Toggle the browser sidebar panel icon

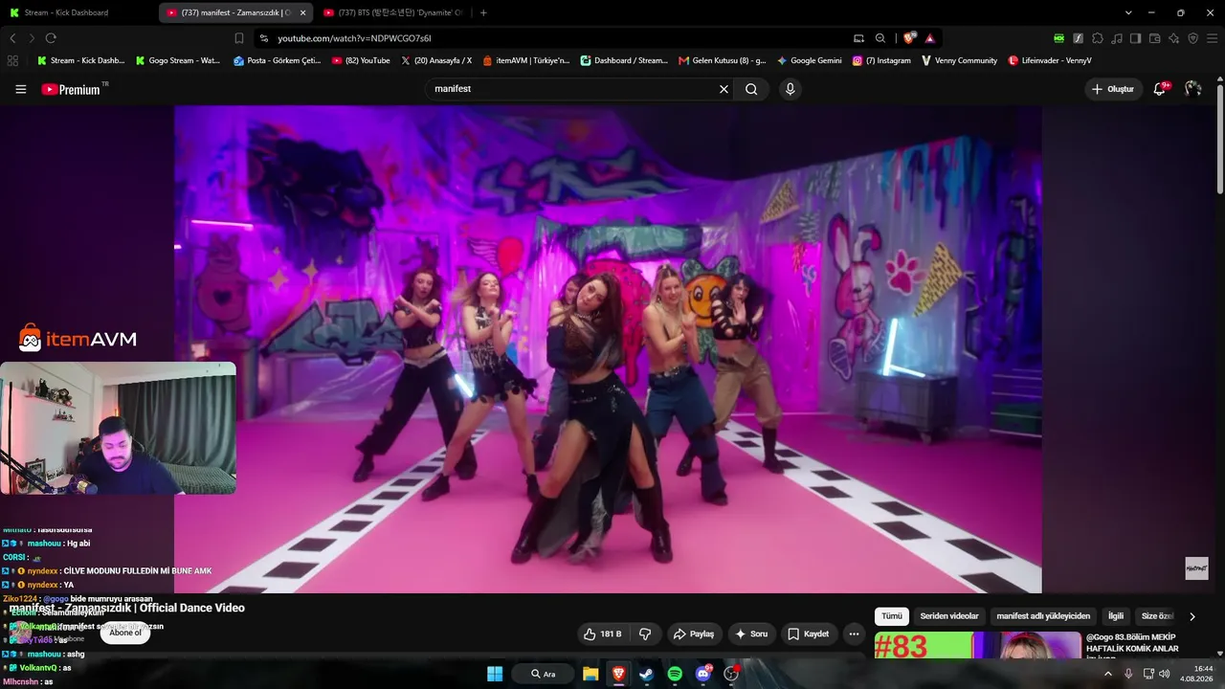pyautogui.click(x=1135, y=38)
